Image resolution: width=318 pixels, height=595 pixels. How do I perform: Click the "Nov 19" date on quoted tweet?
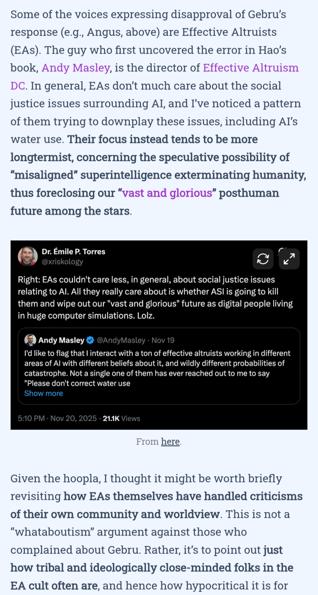[x=163, y=340]
